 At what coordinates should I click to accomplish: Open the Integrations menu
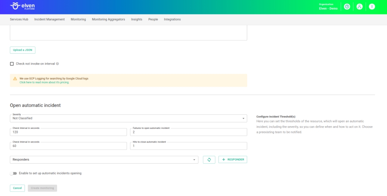(172, 19)
